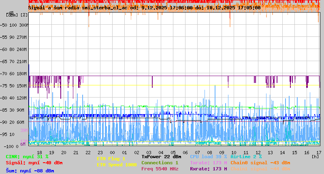The image size is (324, 174).
Task: Click the blue Šum noise legend entry
Action: (30, 171)
